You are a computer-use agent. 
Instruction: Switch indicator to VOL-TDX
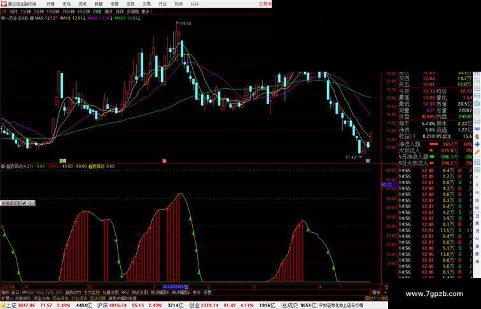coord(45,293)
